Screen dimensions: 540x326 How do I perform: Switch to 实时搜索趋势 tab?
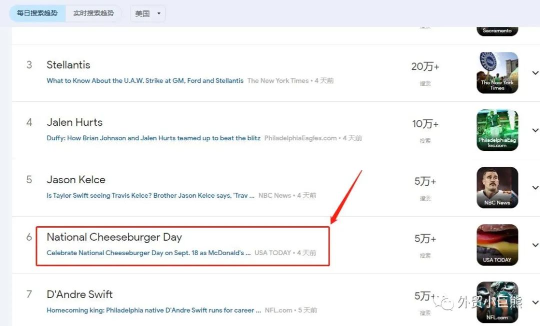tap(93, 13)
